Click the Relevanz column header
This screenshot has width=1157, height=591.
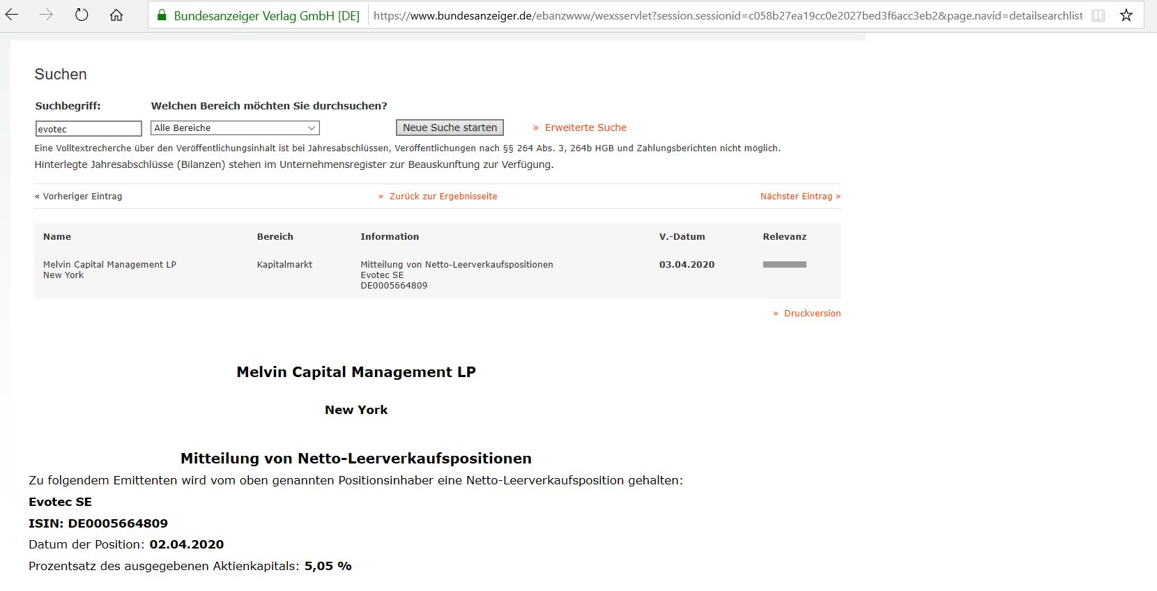click(x=785, y=237)
